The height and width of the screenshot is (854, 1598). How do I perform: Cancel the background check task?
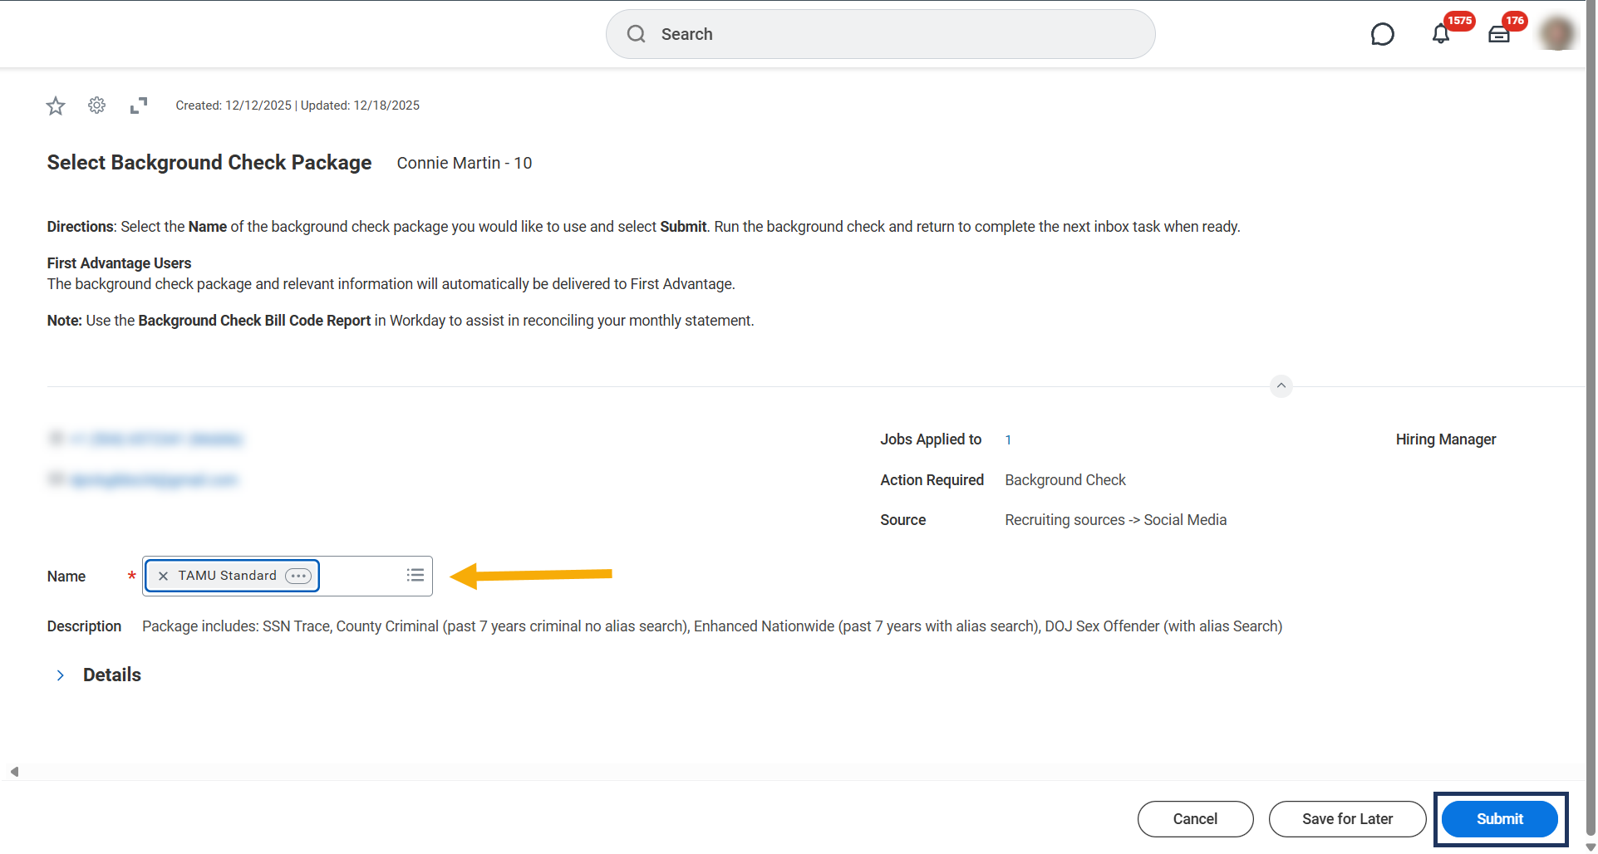click(x=1195, y=819)
